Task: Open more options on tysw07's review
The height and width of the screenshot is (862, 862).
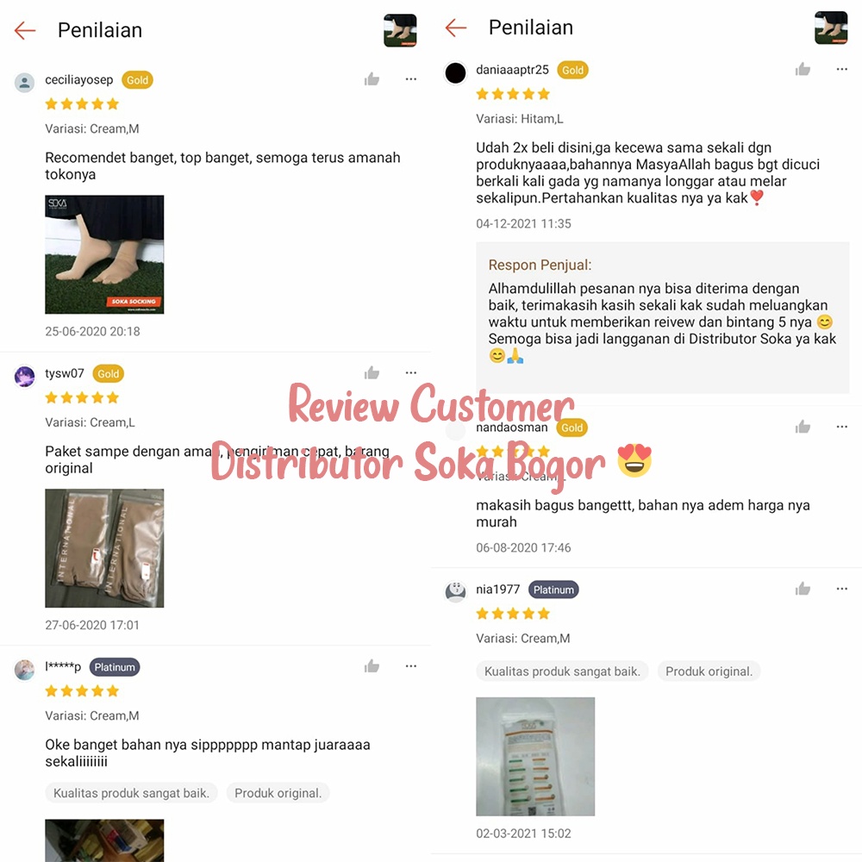Action: click(x=410, y=372)
